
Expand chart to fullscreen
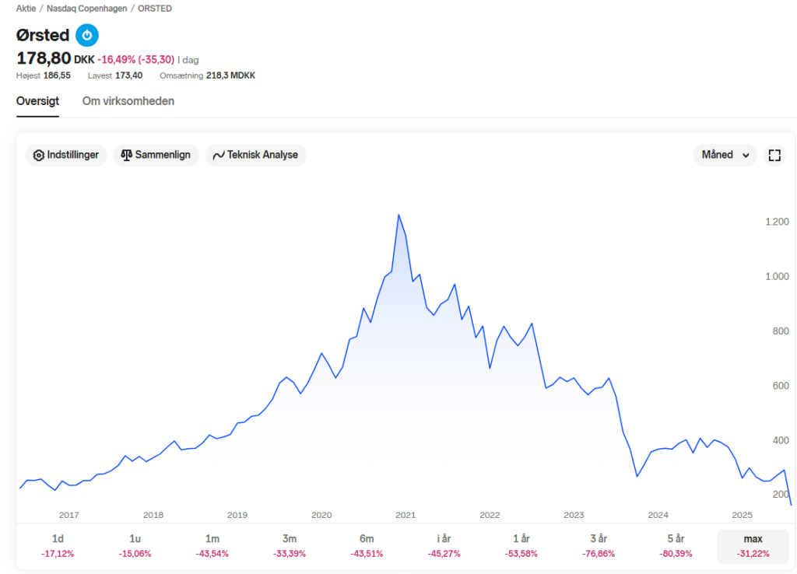tap(774, 155)
